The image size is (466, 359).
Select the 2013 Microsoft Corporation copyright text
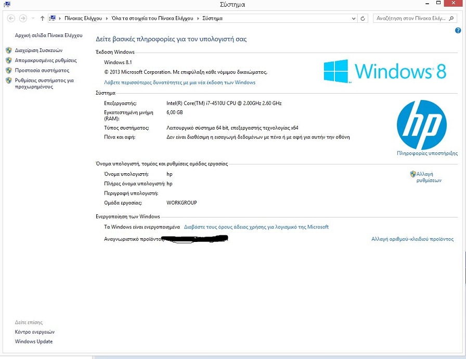[186, 72]
